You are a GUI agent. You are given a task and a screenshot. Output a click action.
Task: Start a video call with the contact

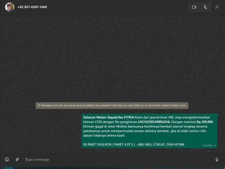194,7
